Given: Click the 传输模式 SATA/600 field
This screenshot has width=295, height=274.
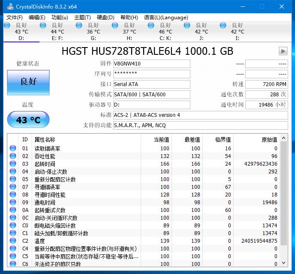Looking at the screenshot, I should pos(152,95).
